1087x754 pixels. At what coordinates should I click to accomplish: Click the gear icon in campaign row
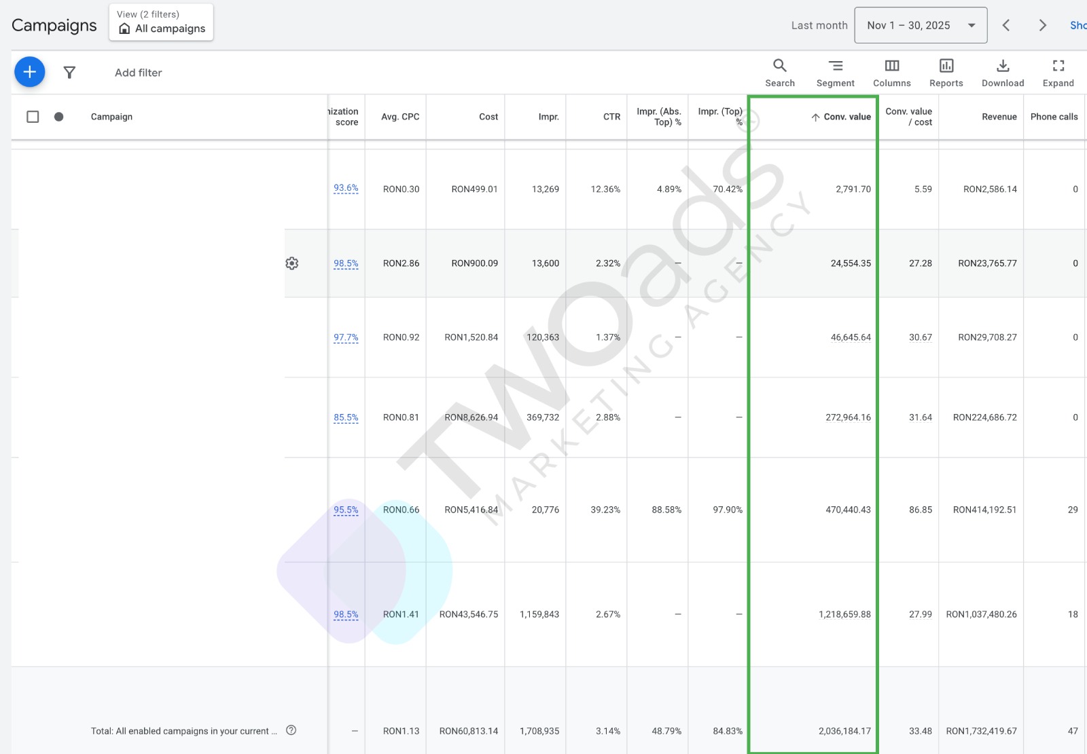click(292, 263)
